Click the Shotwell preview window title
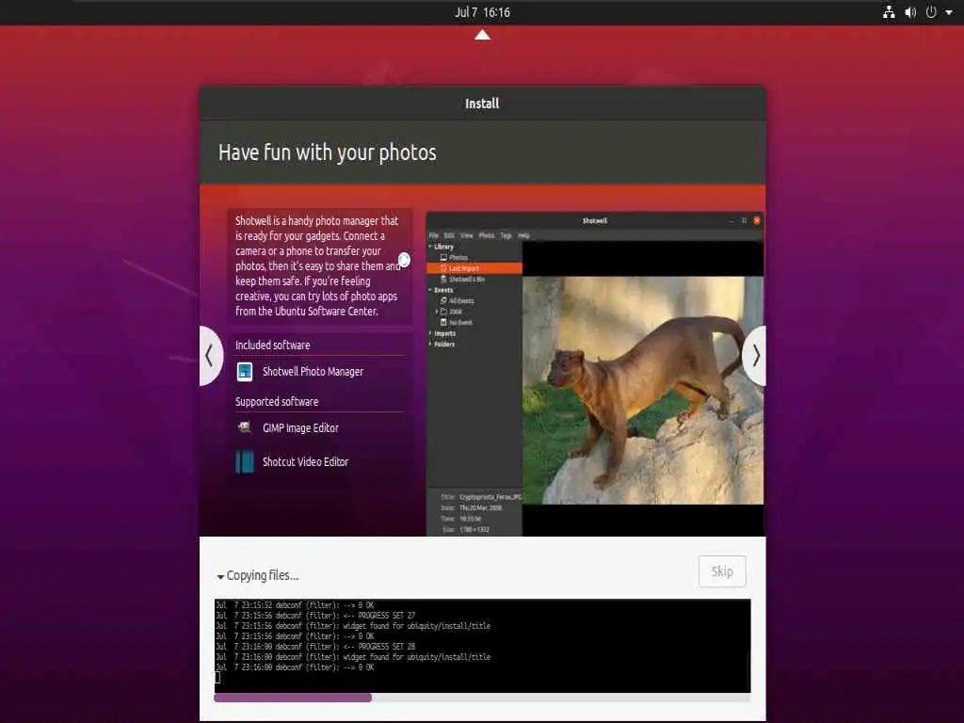The image size is (964, 723). [595, 220]
